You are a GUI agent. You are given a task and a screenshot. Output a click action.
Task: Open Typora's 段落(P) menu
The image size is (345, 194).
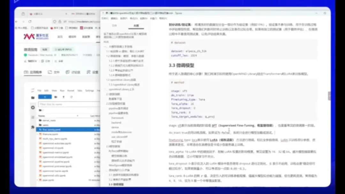124,18
